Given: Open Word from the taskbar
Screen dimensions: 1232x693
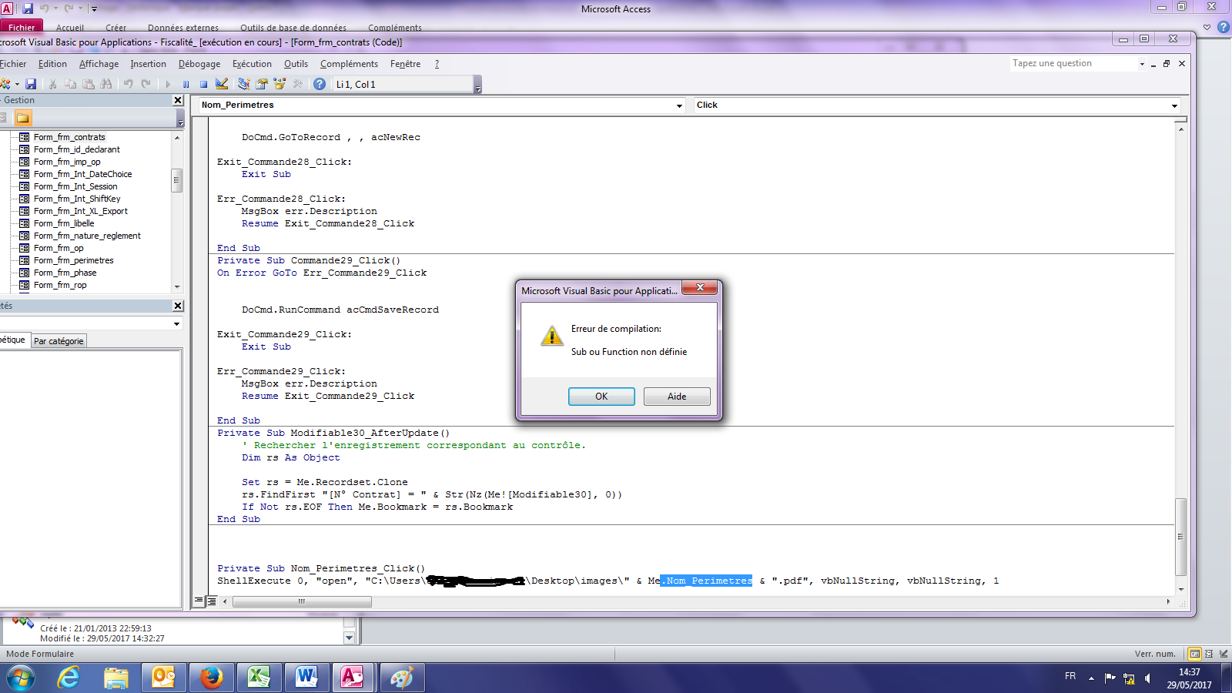Looking at the screenshot, I should point(306,678).
